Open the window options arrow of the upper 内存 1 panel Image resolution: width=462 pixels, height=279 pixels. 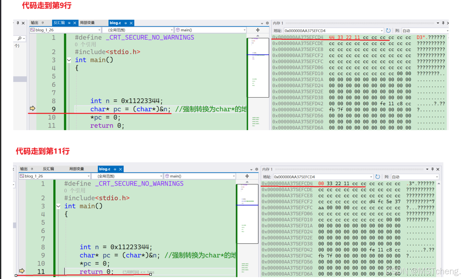tap(438, 23)
